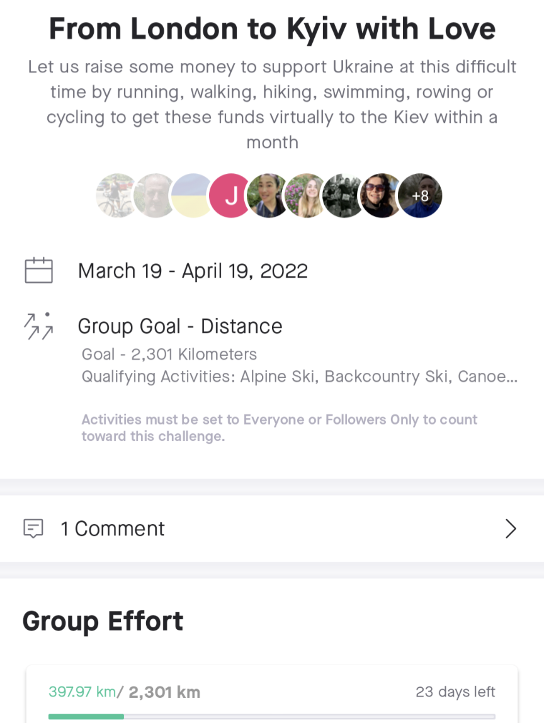Expand truncated Qualifying Activities list

coord(300,376)
